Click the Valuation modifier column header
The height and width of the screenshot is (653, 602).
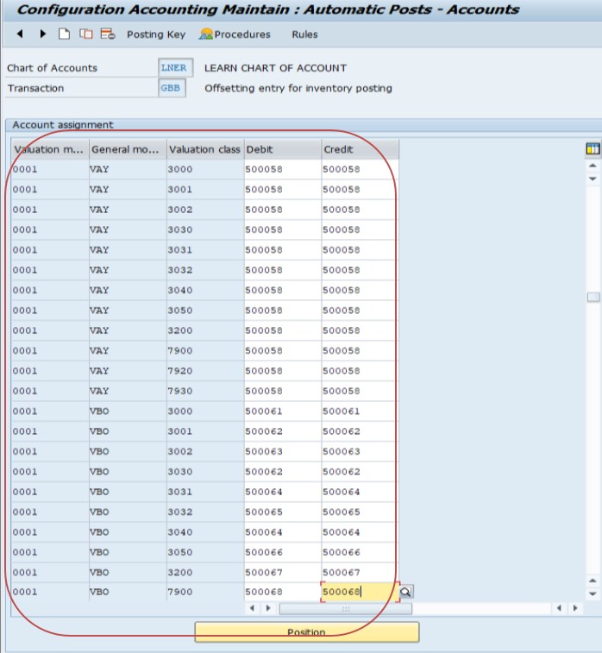point(50,149)
